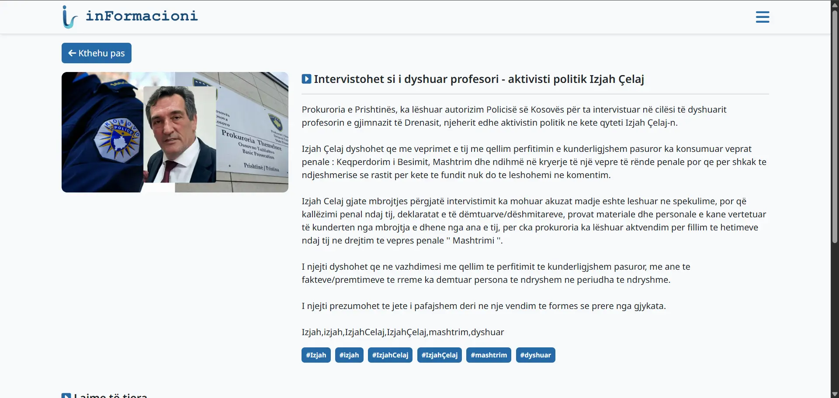Click the play icon beside the headline
Screen dimensions: 839x398
coord(306,79)
